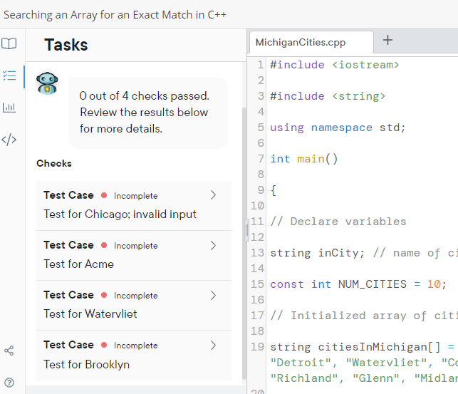Click the share icon in sidebar

click(x=9, y=351)
